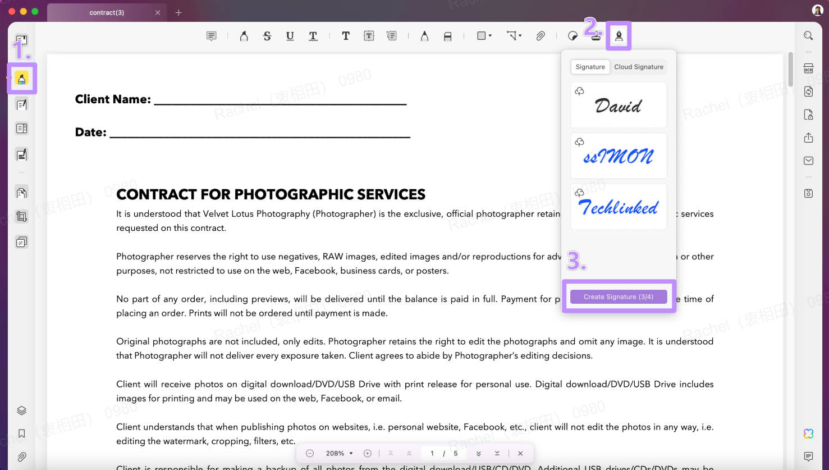Zoom in with the plus button
Viewport: 829px width, 470px height.
[368, 453]
